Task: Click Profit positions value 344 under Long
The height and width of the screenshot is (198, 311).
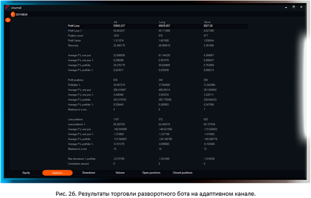Action: pos(160,80)
